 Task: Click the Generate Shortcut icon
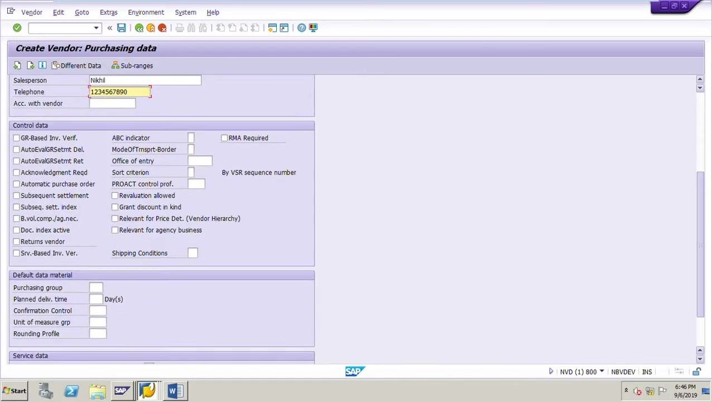(x=284, y=28)
